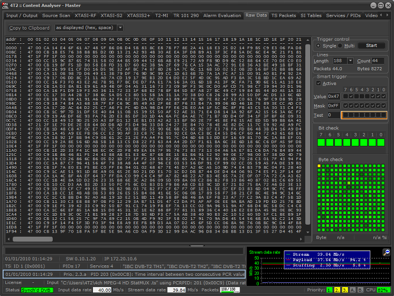Toggle Mask bit 7 checkbox

pyautogui.click(x=345, y=106)
